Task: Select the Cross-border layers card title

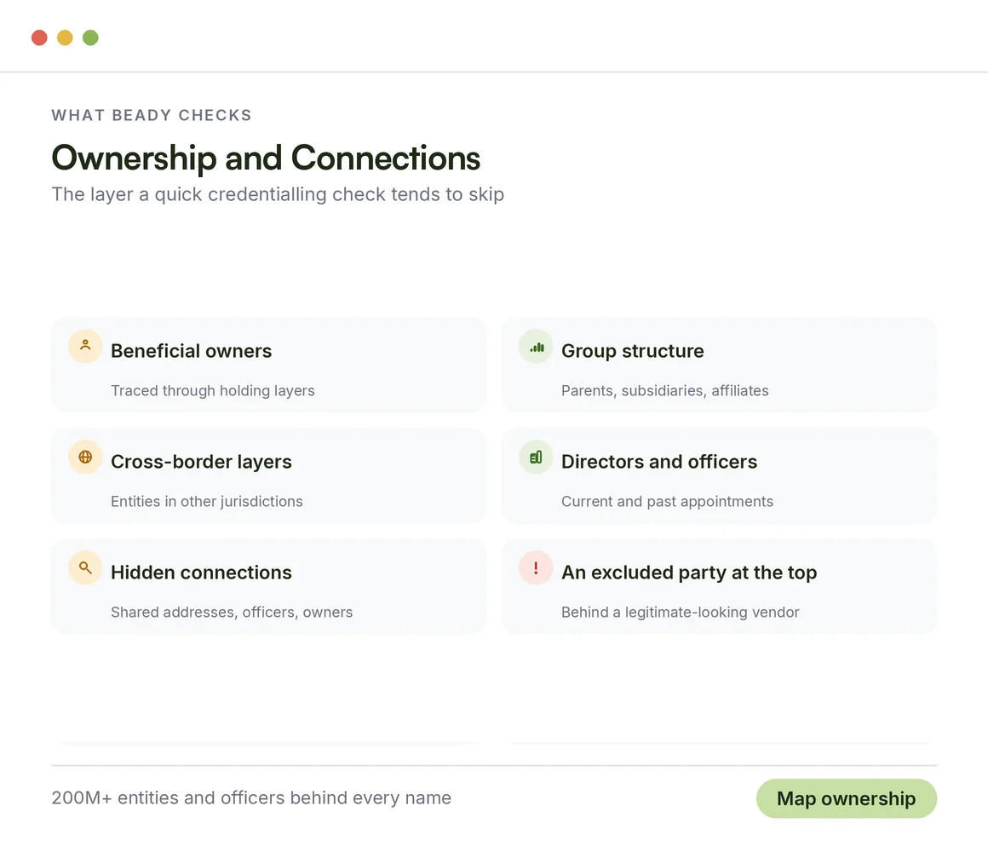Action: (x=201, y=462)
